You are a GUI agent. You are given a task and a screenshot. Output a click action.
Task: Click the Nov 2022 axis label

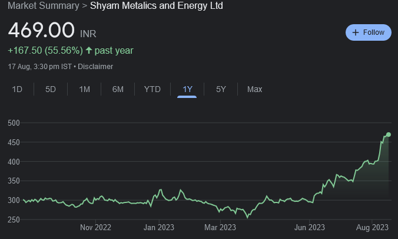(x=95, y=227)
